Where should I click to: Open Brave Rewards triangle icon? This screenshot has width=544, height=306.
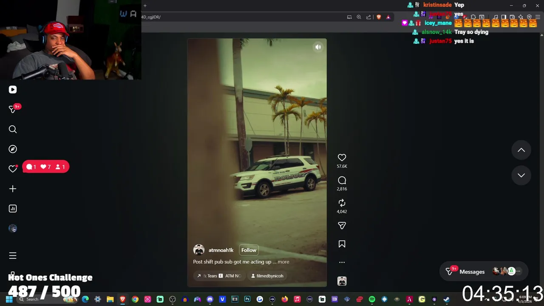point(388,17)
